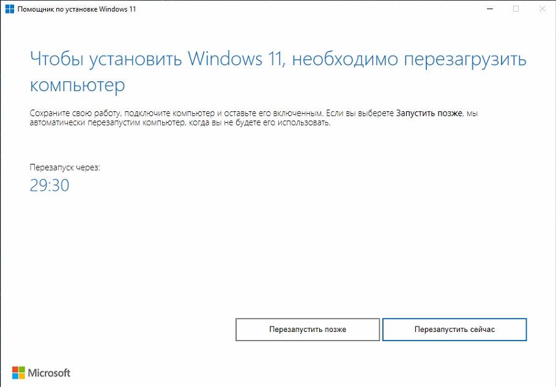Click the title text Помощник по установке Windows 11
The height and width of the screenshot is (387, 556).
pyautogui.click(x=76, y=9)
